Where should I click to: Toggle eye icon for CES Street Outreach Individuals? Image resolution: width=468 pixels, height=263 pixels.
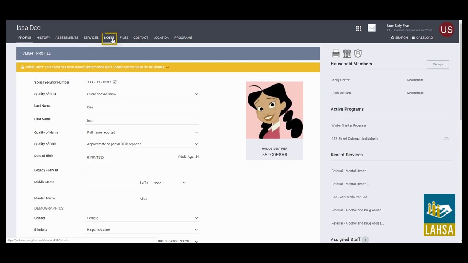tap(446, 139)
